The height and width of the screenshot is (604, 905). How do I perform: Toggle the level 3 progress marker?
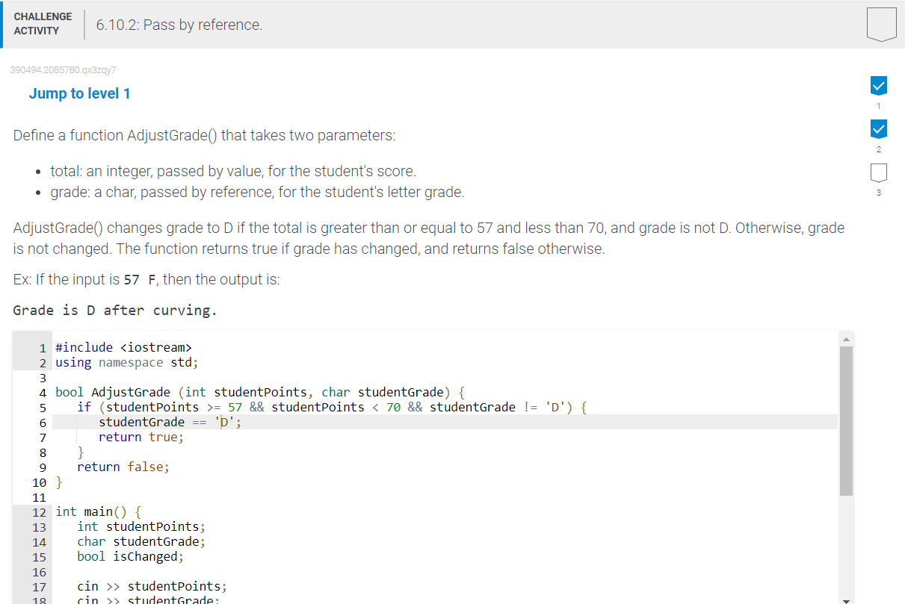click(878, 172)
